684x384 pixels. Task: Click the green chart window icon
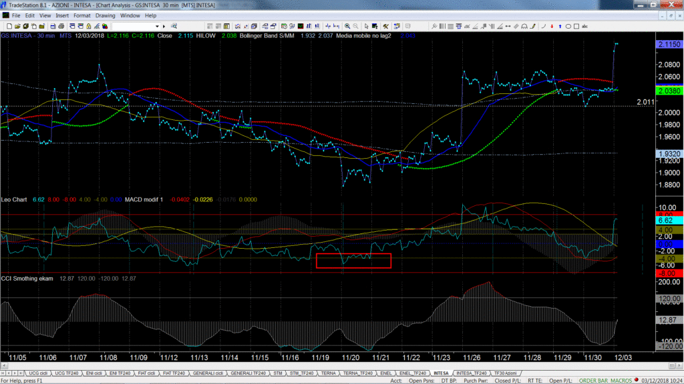(x=301, y=26)
